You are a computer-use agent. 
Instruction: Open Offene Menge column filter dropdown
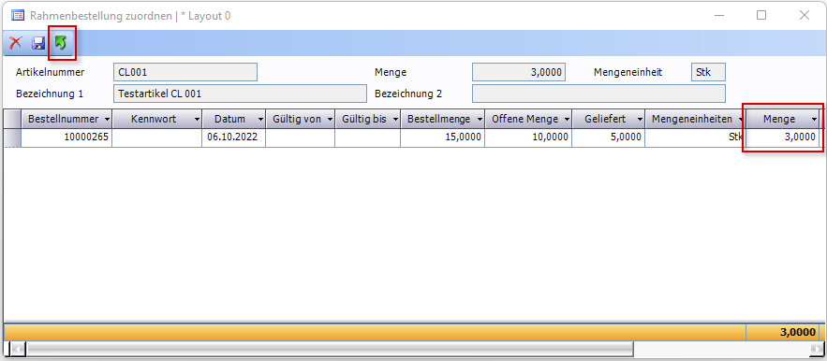[x=567, y=120]
